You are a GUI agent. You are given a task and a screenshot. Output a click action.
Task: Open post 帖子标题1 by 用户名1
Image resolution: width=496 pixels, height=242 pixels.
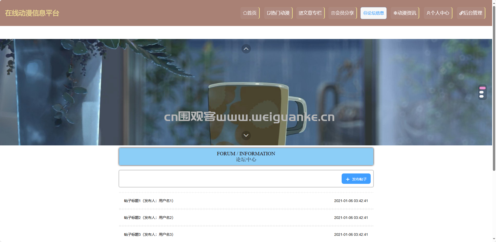[x=246, y=201]
